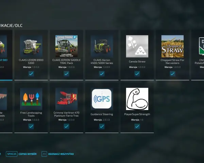Click the 'CLAAS LEXION 8900 5300' title text
Image resolution: width=204 pixels, height=163 pixels.
(x=31, y=61)
